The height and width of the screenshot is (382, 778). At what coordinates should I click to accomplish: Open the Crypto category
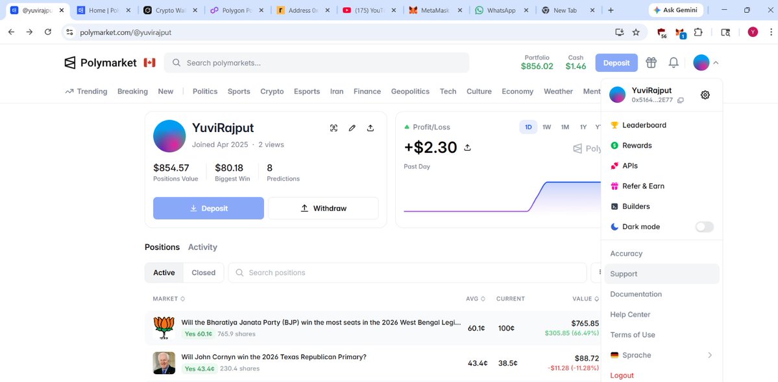[x=272, y=91]
